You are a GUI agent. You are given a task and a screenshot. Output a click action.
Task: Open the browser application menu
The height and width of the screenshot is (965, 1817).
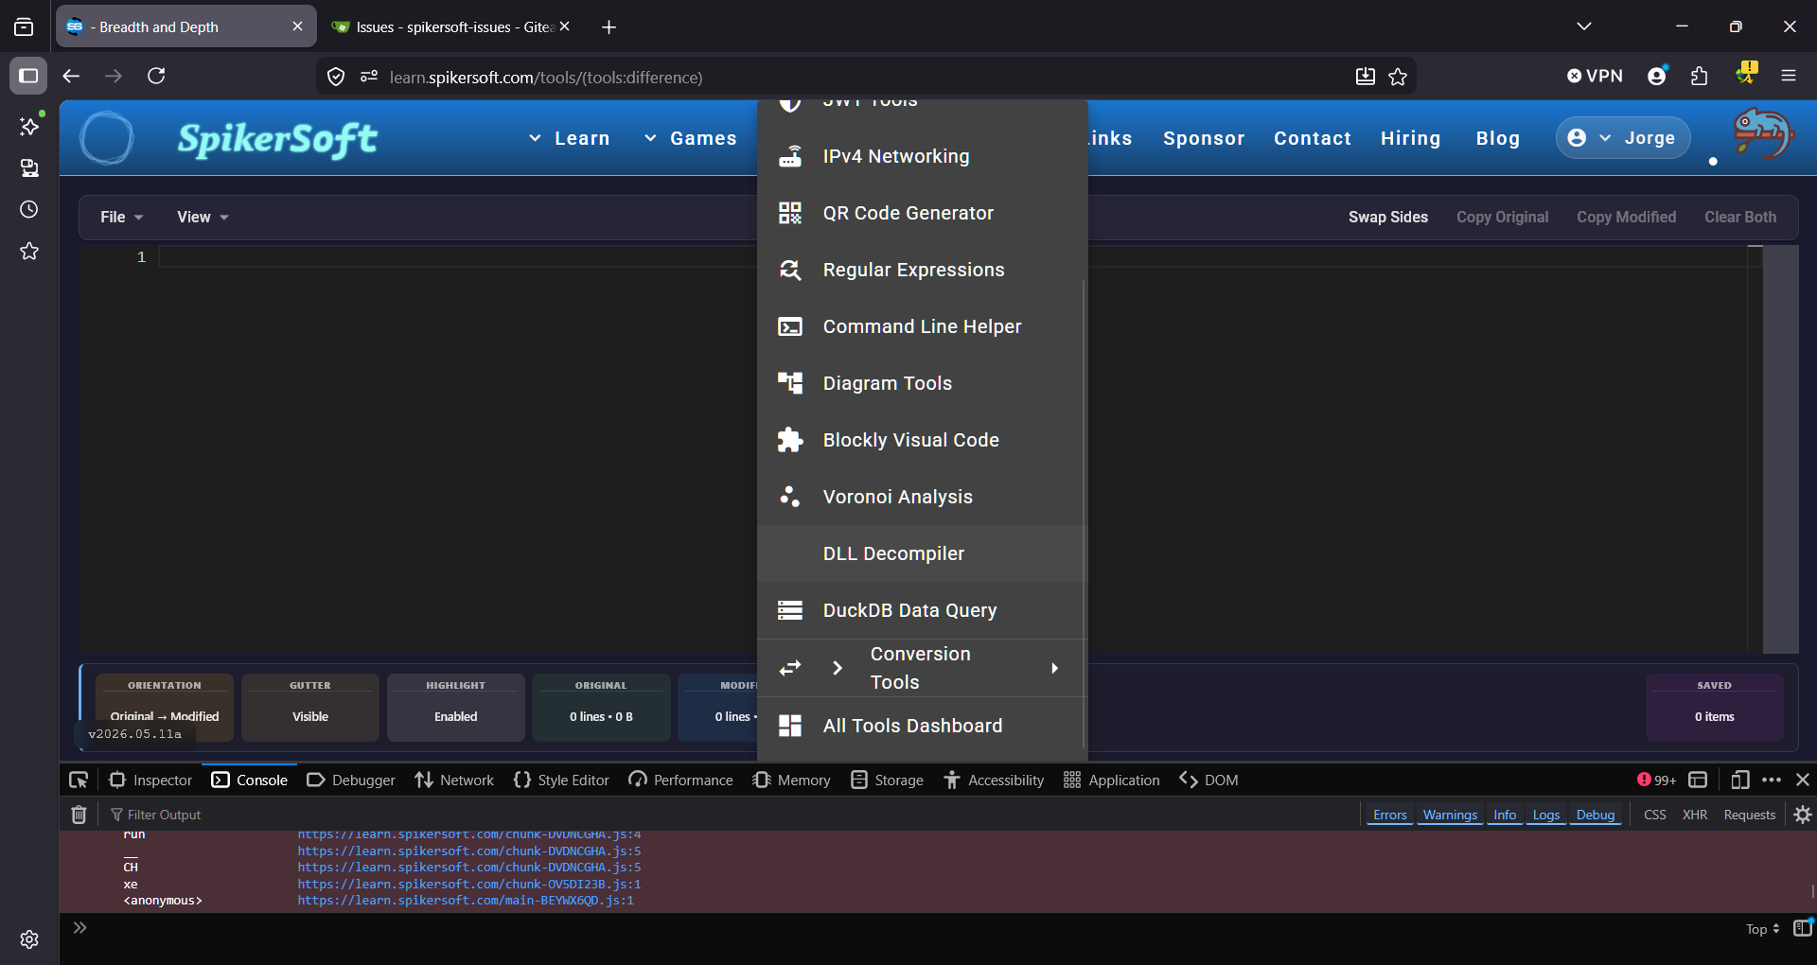(1789, 77)
